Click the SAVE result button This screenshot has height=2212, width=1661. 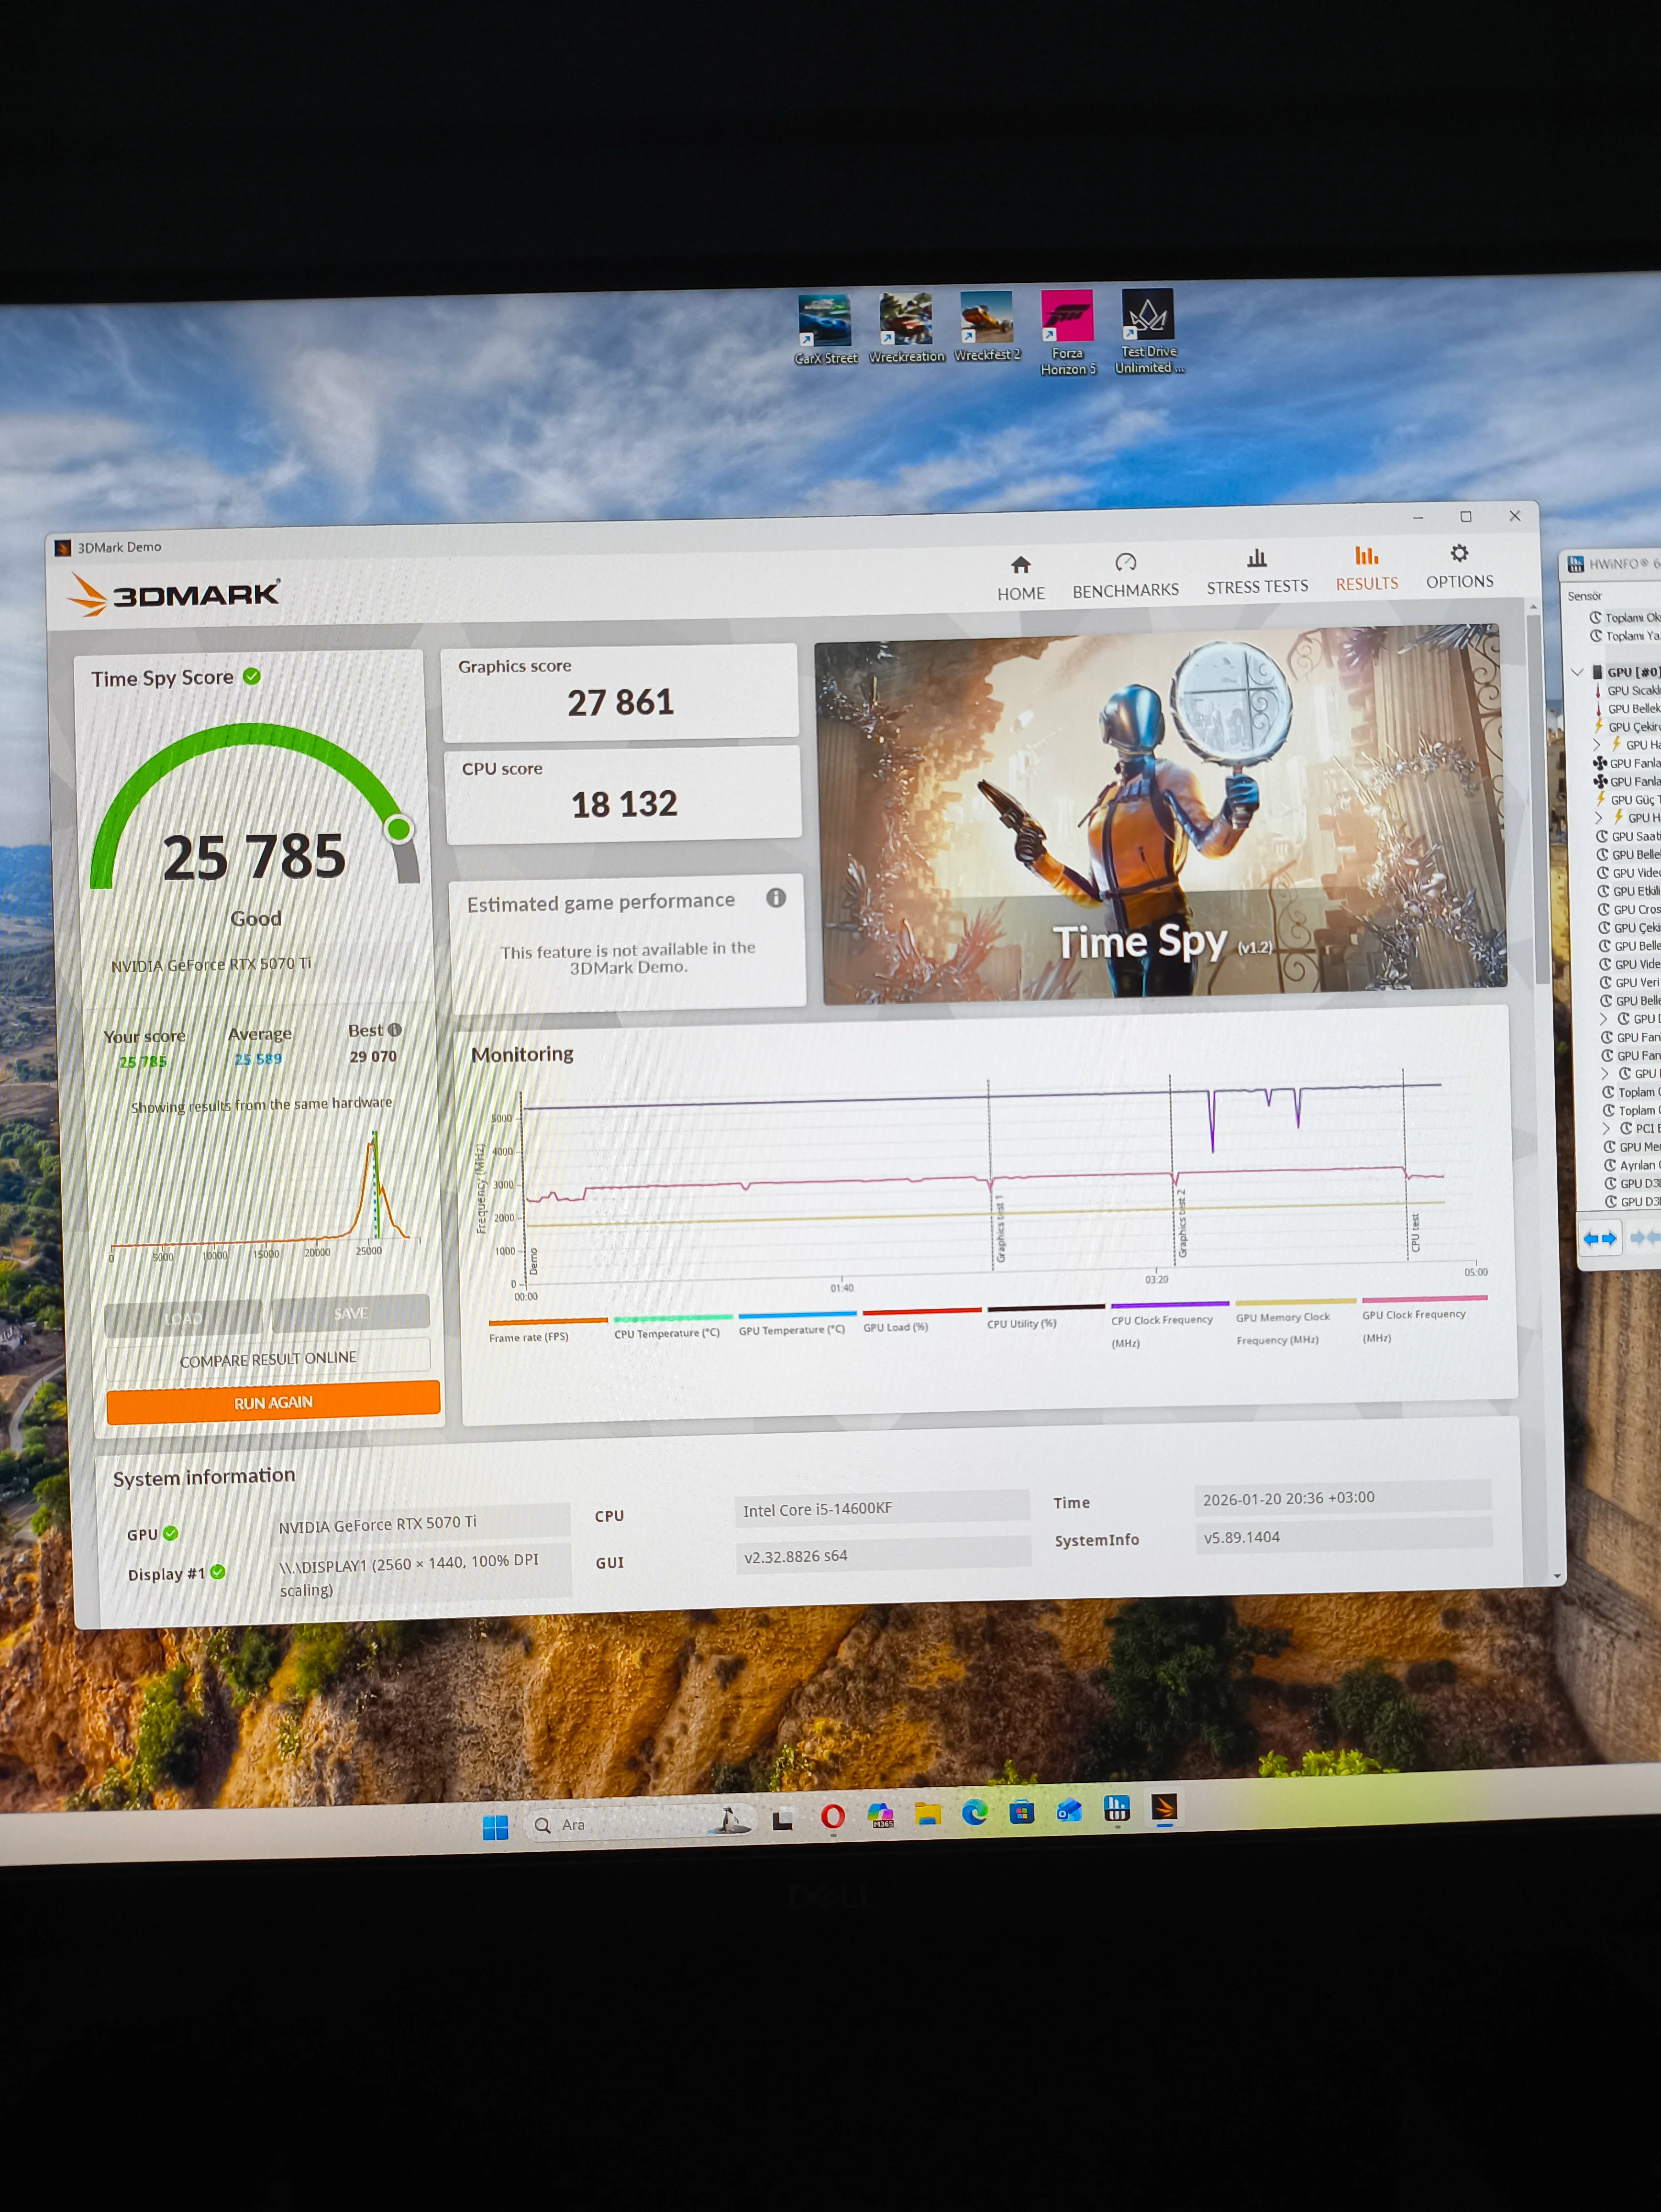350,1313
